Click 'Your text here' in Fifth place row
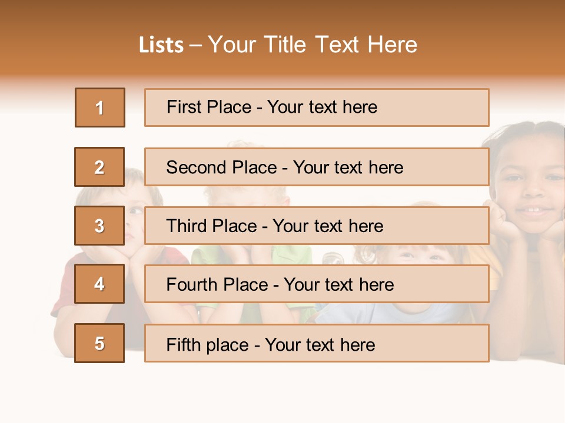The width and height of the screenshot is (565, 423). (320, 344)
